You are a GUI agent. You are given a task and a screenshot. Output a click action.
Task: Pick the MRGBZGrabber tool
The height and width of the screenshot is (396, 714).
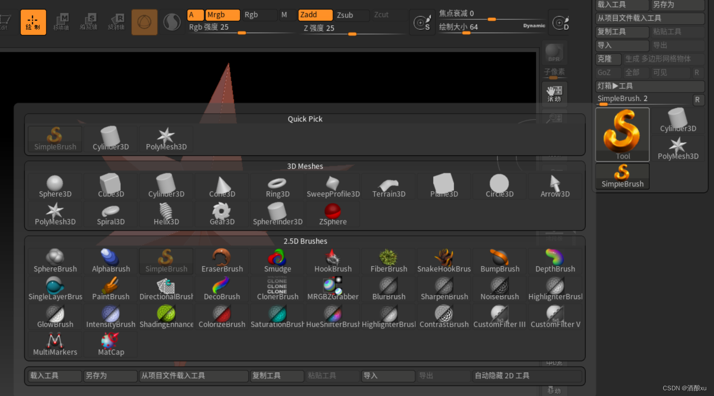tap(333, 289)
